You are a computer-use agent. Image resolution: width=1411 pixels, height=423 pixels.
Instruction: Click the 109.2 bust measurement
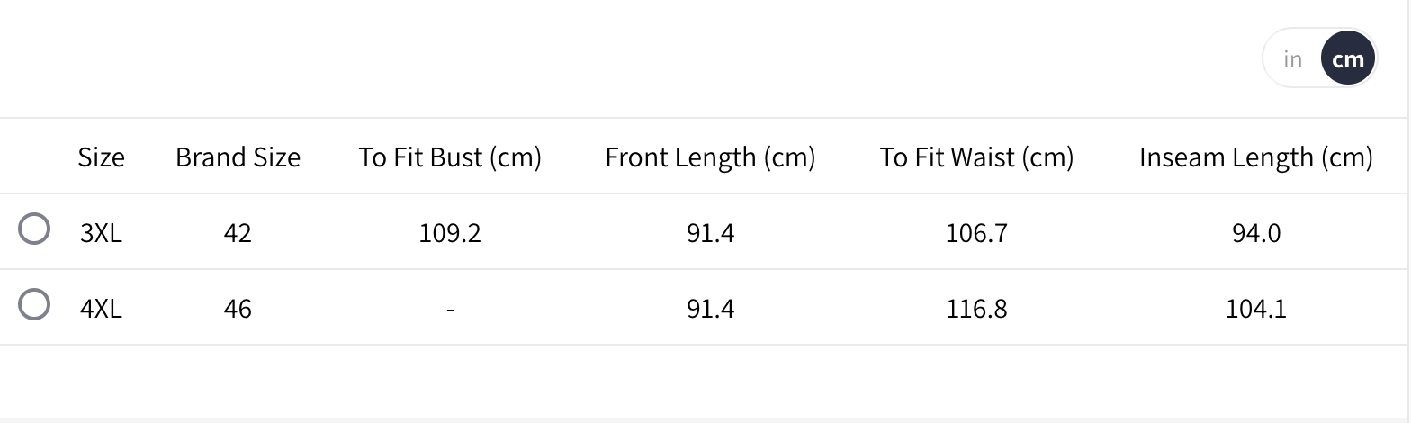click(450, 234)
